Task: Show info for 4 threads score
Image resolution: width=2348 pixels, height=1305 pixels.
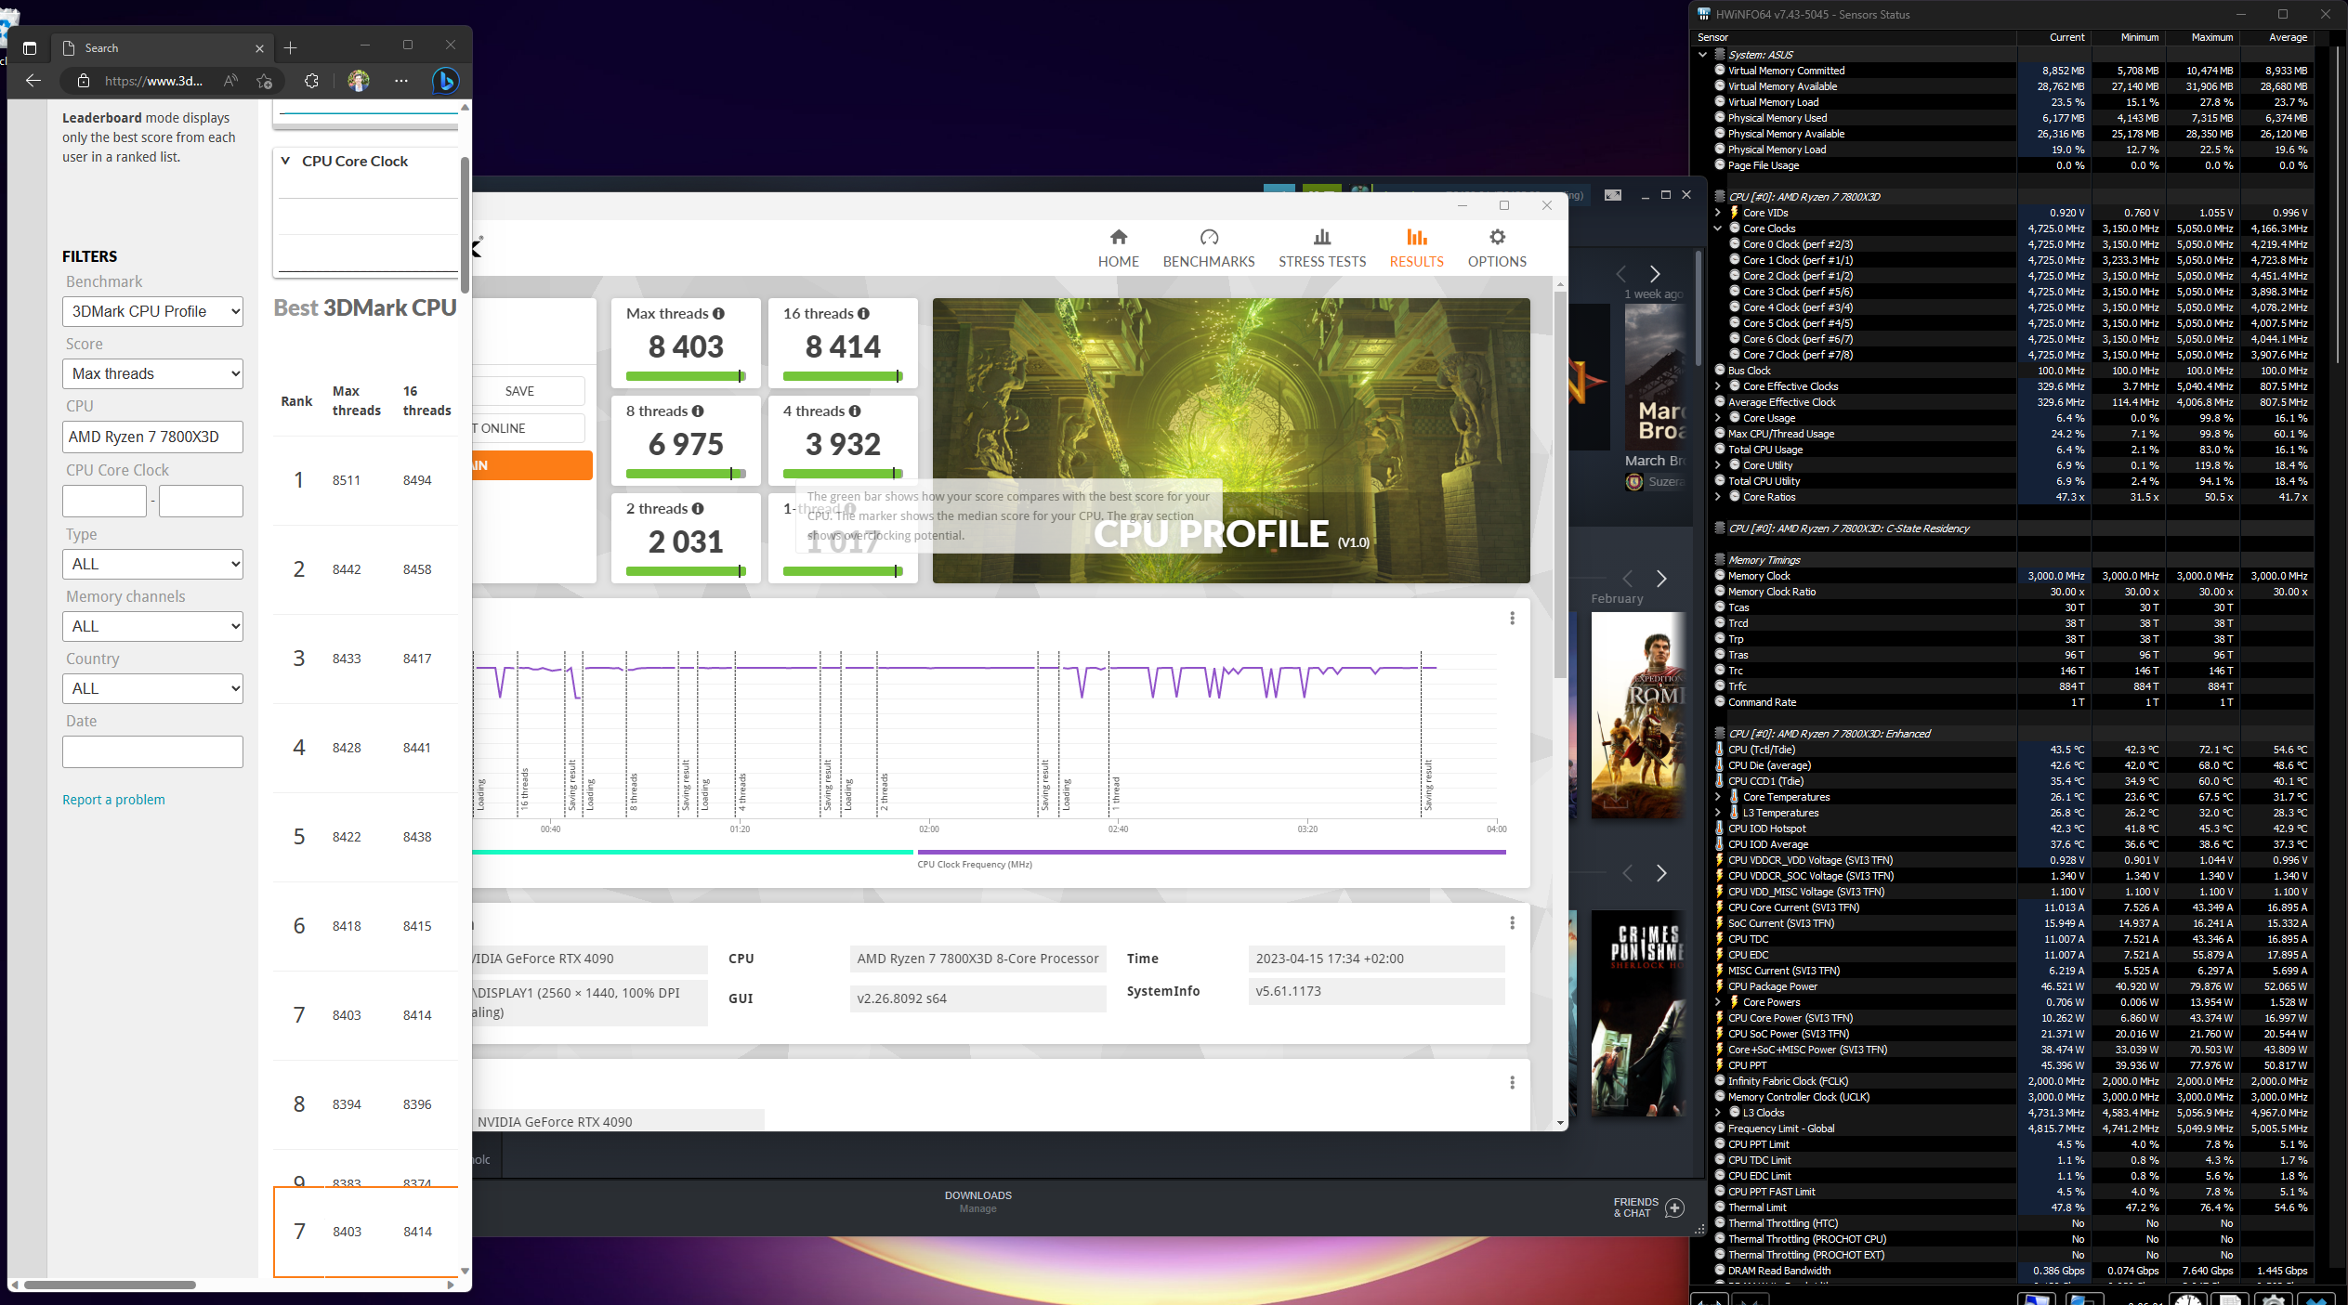Action: pyautogui.click(x=855, y=411)
